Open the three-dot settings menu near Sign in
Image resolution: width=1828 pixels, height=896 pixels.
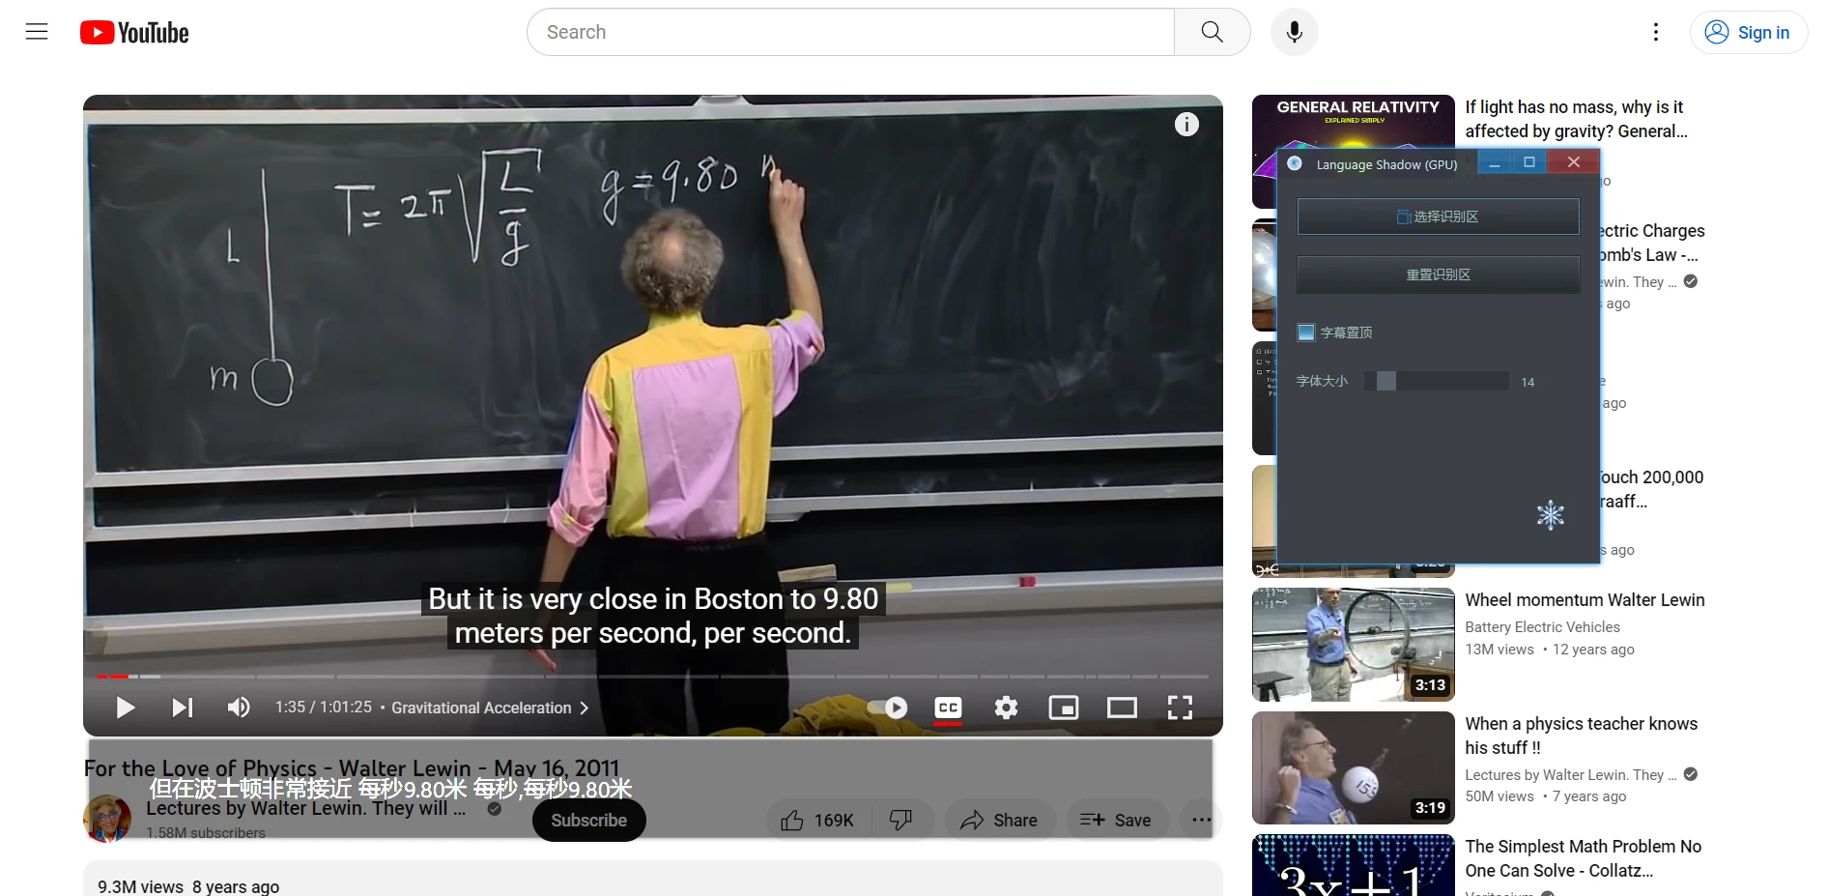coord(1656,32)
